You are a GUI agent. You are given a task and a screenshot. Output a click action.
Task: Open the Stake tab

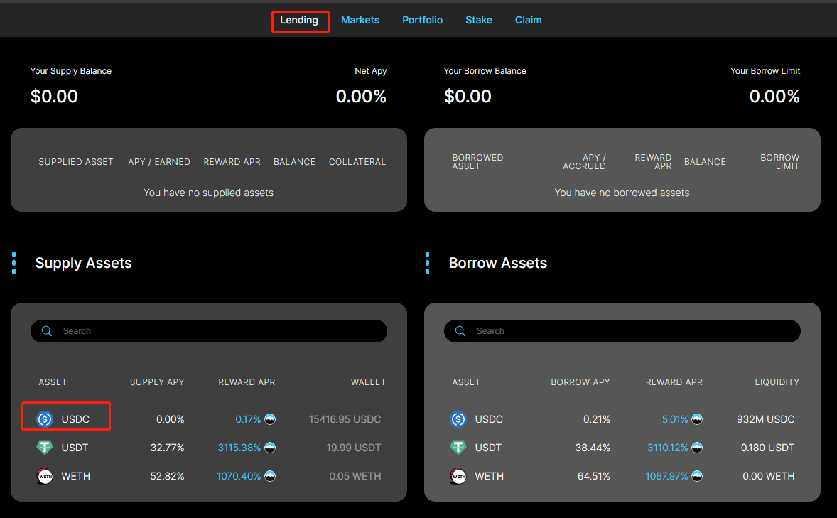click(479, 21)
